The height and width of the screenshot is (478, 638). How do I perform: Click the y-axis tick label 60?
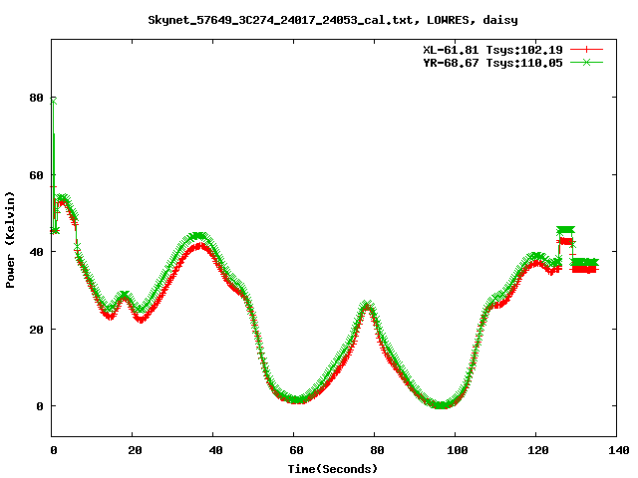coord(36,175)
